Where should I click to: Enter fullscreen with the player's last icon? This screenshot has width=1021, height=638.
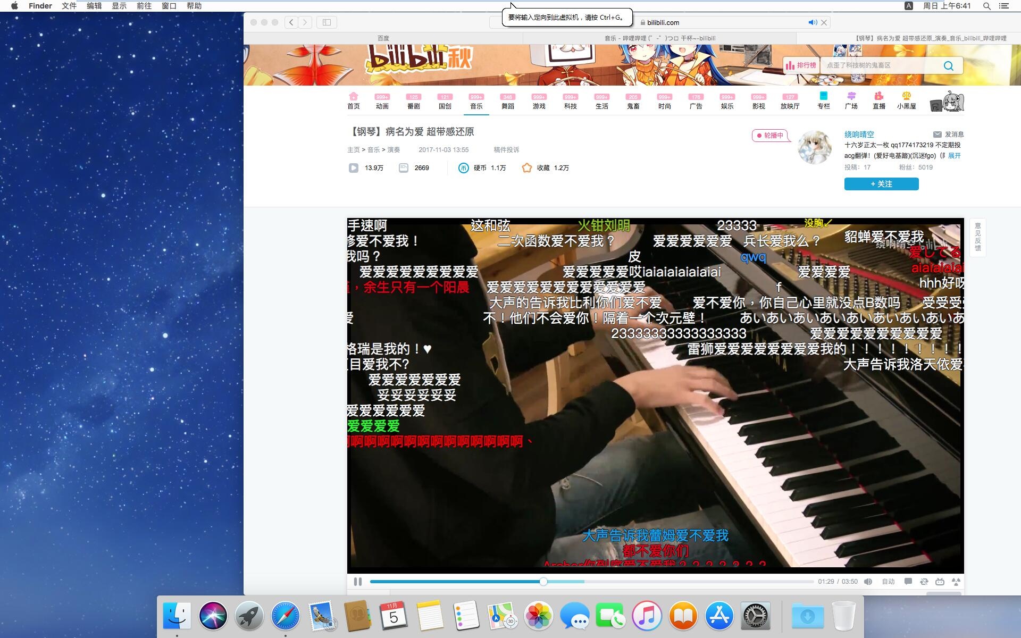[956, 582]
